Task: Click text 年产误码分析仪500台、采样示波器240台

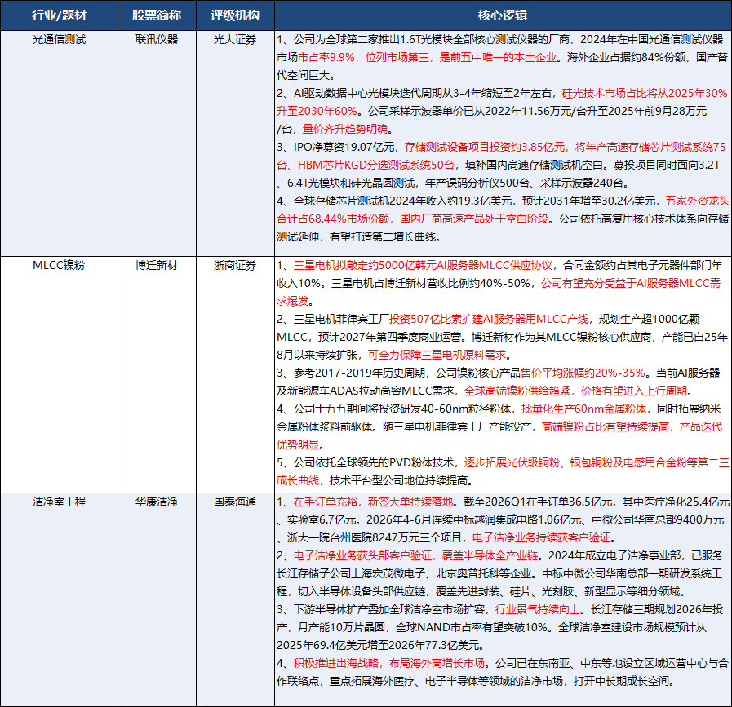Action: [526, 183]
